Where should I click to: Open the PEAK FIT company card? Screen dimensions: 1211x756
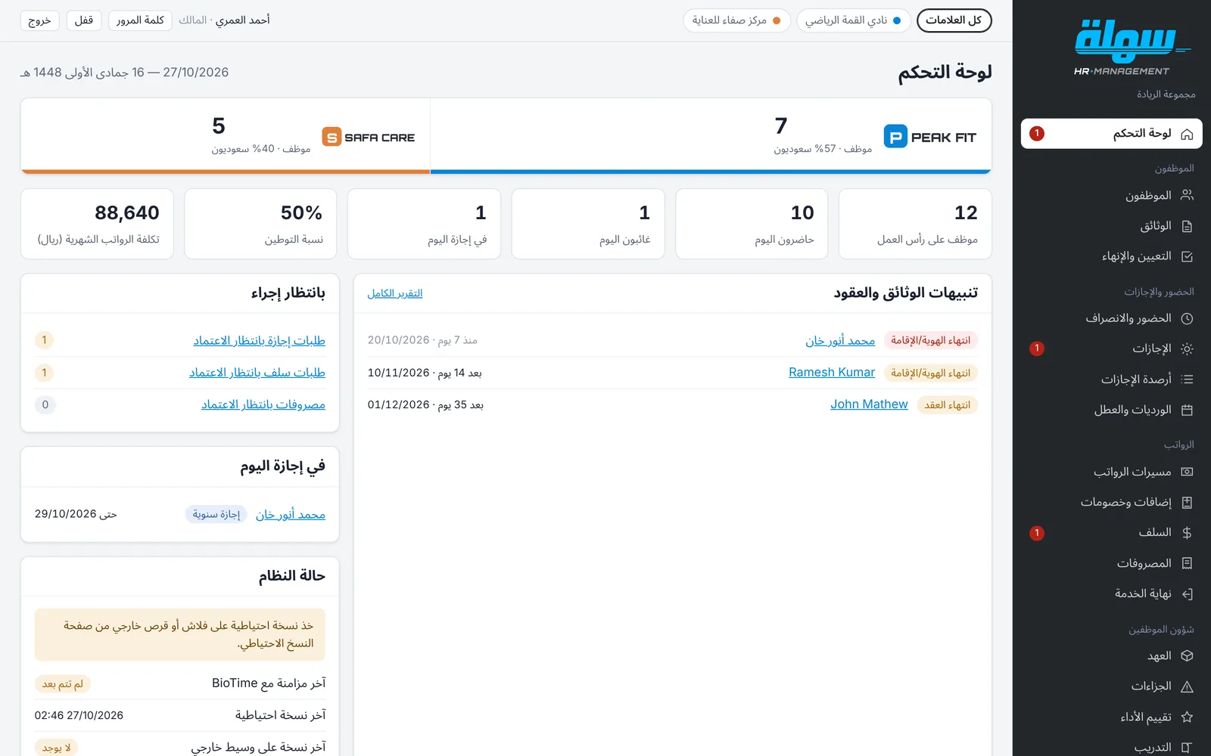pos(711,136)
